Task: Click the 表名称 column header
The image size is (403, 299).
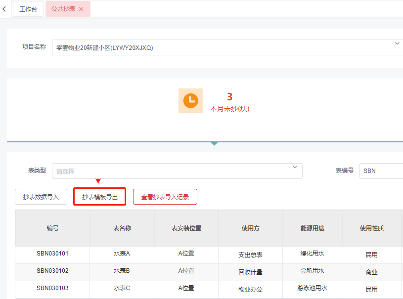Action: tap(122, 228)
